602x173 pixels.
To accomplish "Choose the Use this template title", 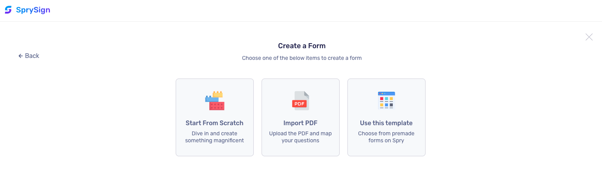I will click(x=386, y=123).
